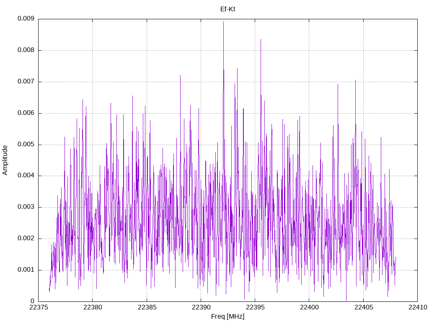Click x-axis tick label 22400
This screenshot has height=322, width=429.
309,307
